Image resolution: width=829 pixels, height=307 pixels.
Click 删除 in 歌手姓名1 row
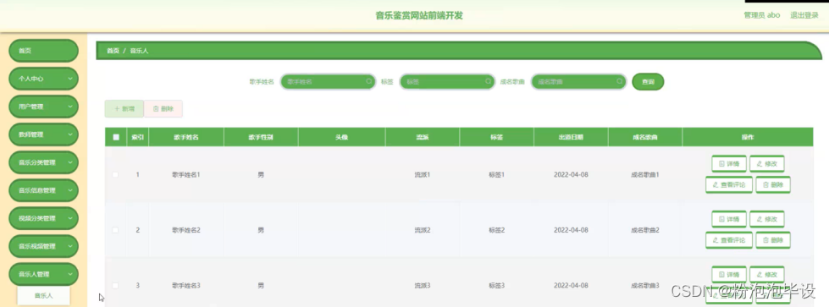[x=772, y=185]
